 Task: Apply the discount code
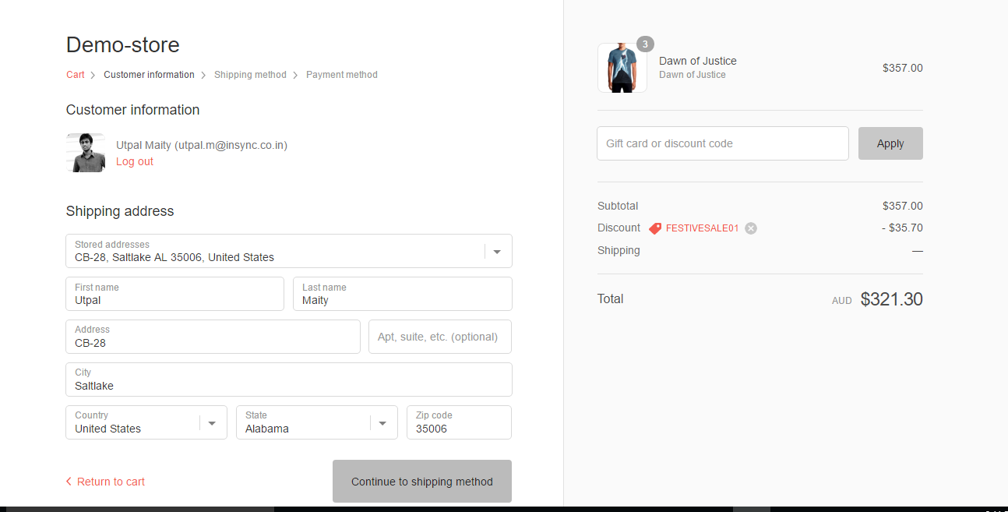pyautogui.click(x=890, y=143)
